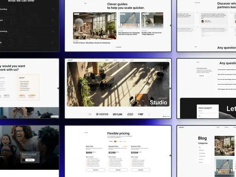The image size is (236, 177).
Task: Click Read more below the guide articles
Action: 118,47
